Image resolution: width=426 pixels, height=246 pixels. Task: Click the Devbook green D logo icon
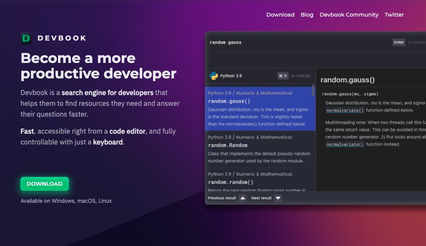[26, 38]
